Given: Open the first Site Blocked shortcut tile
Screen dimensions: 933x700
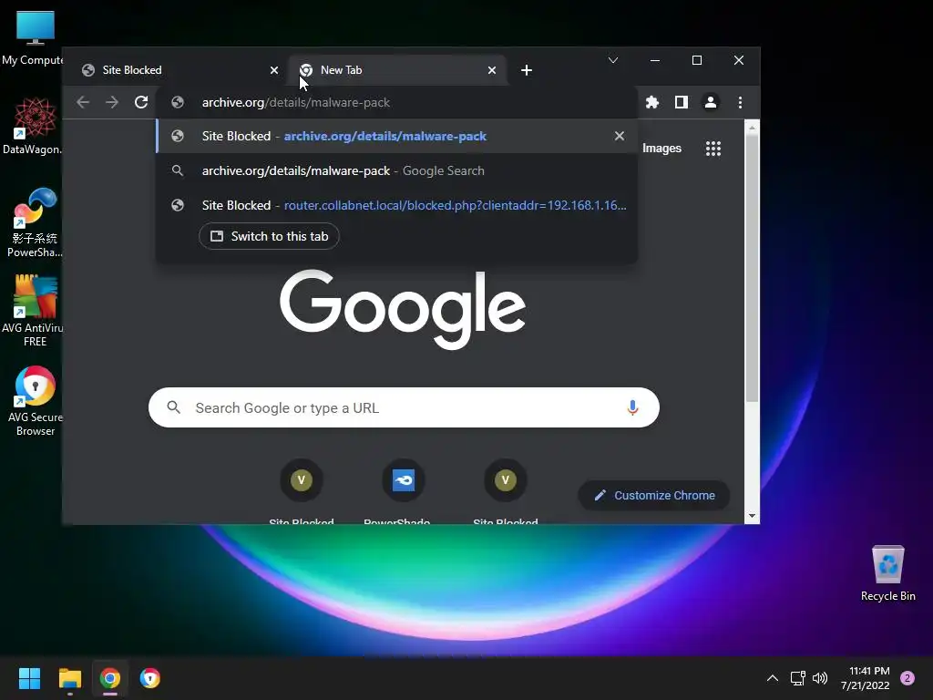Looking at the screenshot, I should pos(302,491).
